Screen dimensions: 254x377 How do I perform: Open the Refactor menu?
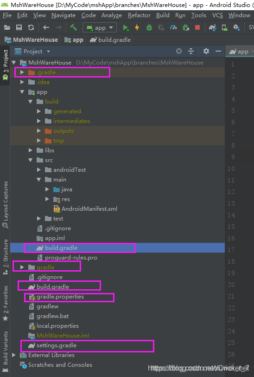[x=139, y=15]
